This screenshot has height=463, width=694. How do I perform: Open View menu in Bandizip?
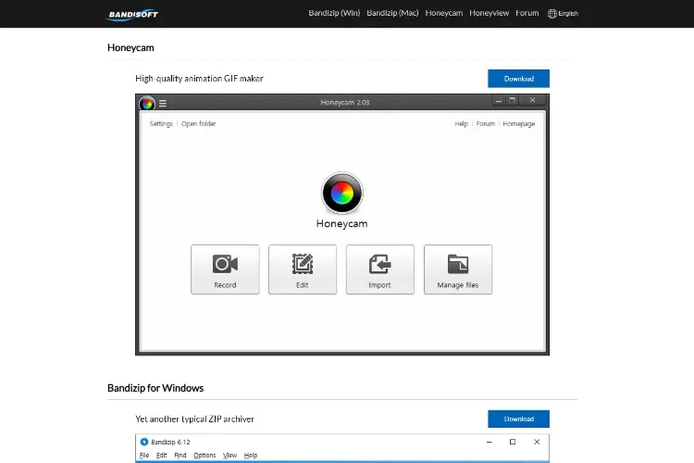229,455
